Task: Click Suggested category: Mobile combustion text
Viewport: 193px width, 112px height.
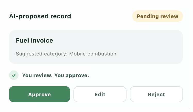Action: click(x=66, y=54)
